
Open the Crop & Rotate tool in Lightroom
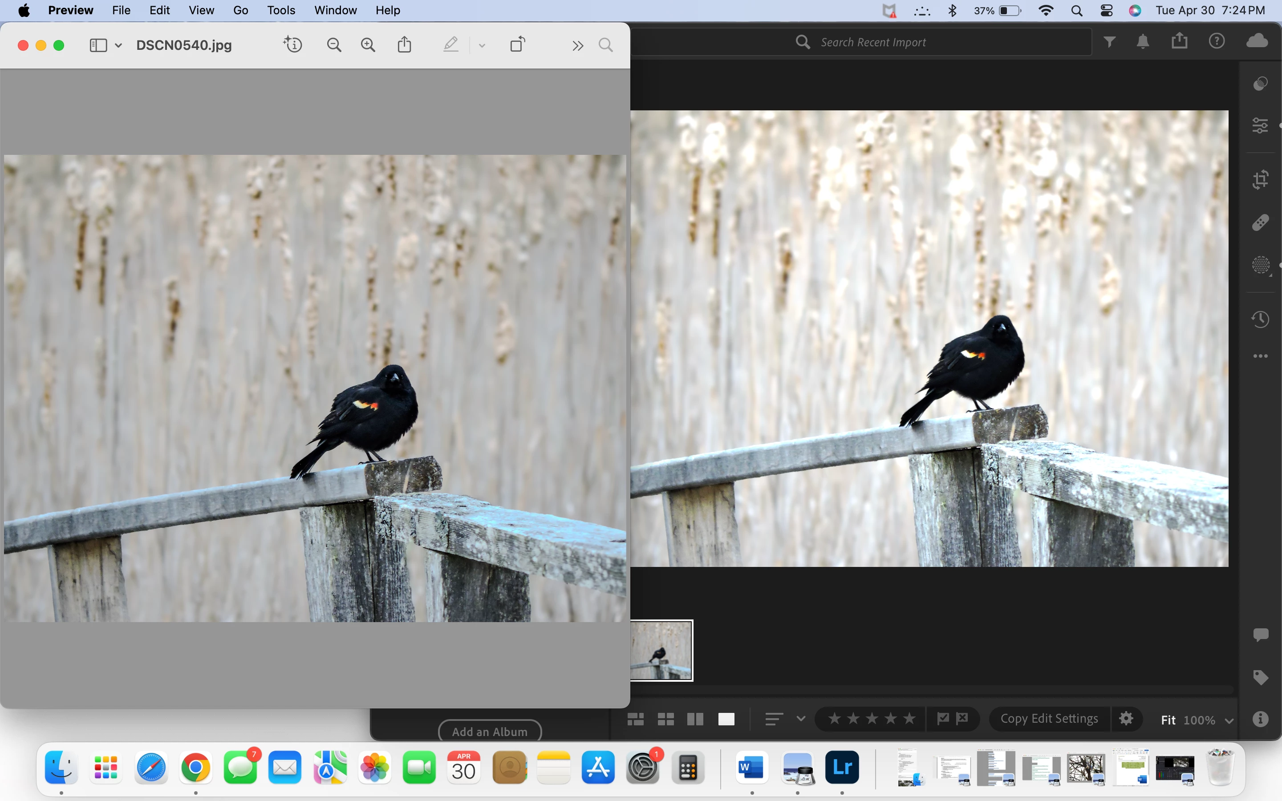coord(1261,179)
